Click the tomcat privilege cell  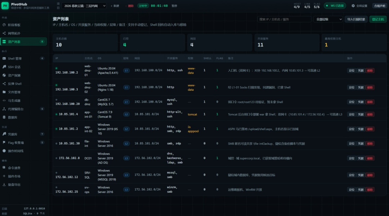tap(192, 114)
